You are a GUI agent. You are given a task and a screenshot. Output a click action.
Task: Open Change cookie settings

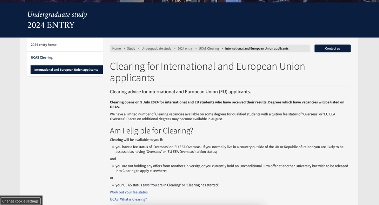pyautogui.click(x=21, y=201)
